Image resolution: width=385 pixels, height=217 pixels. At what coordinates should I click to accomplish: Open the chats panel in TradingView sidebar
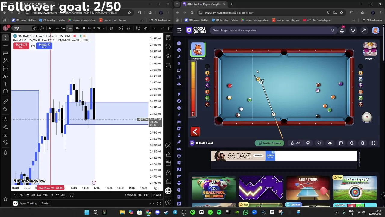tap(168, 65)
